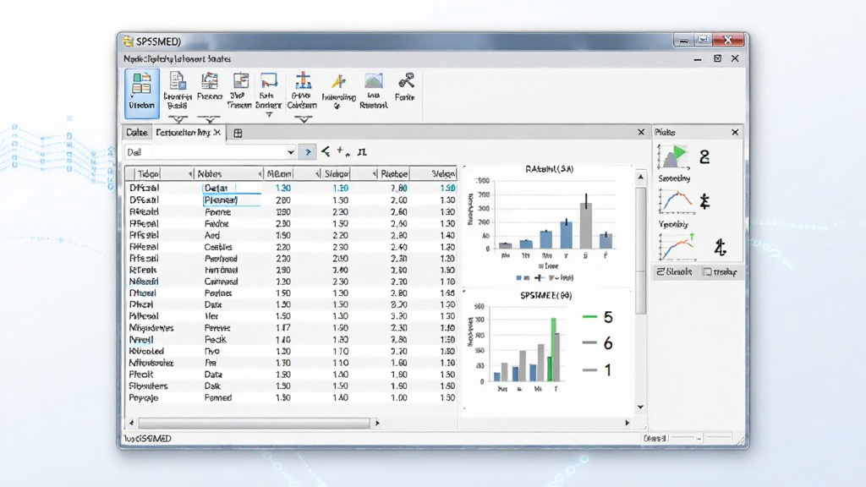Image resolution: width=866 pixels, height=487 pixels.
Task: Click gray legend swatch labeled 1
Action: (589, 370)
